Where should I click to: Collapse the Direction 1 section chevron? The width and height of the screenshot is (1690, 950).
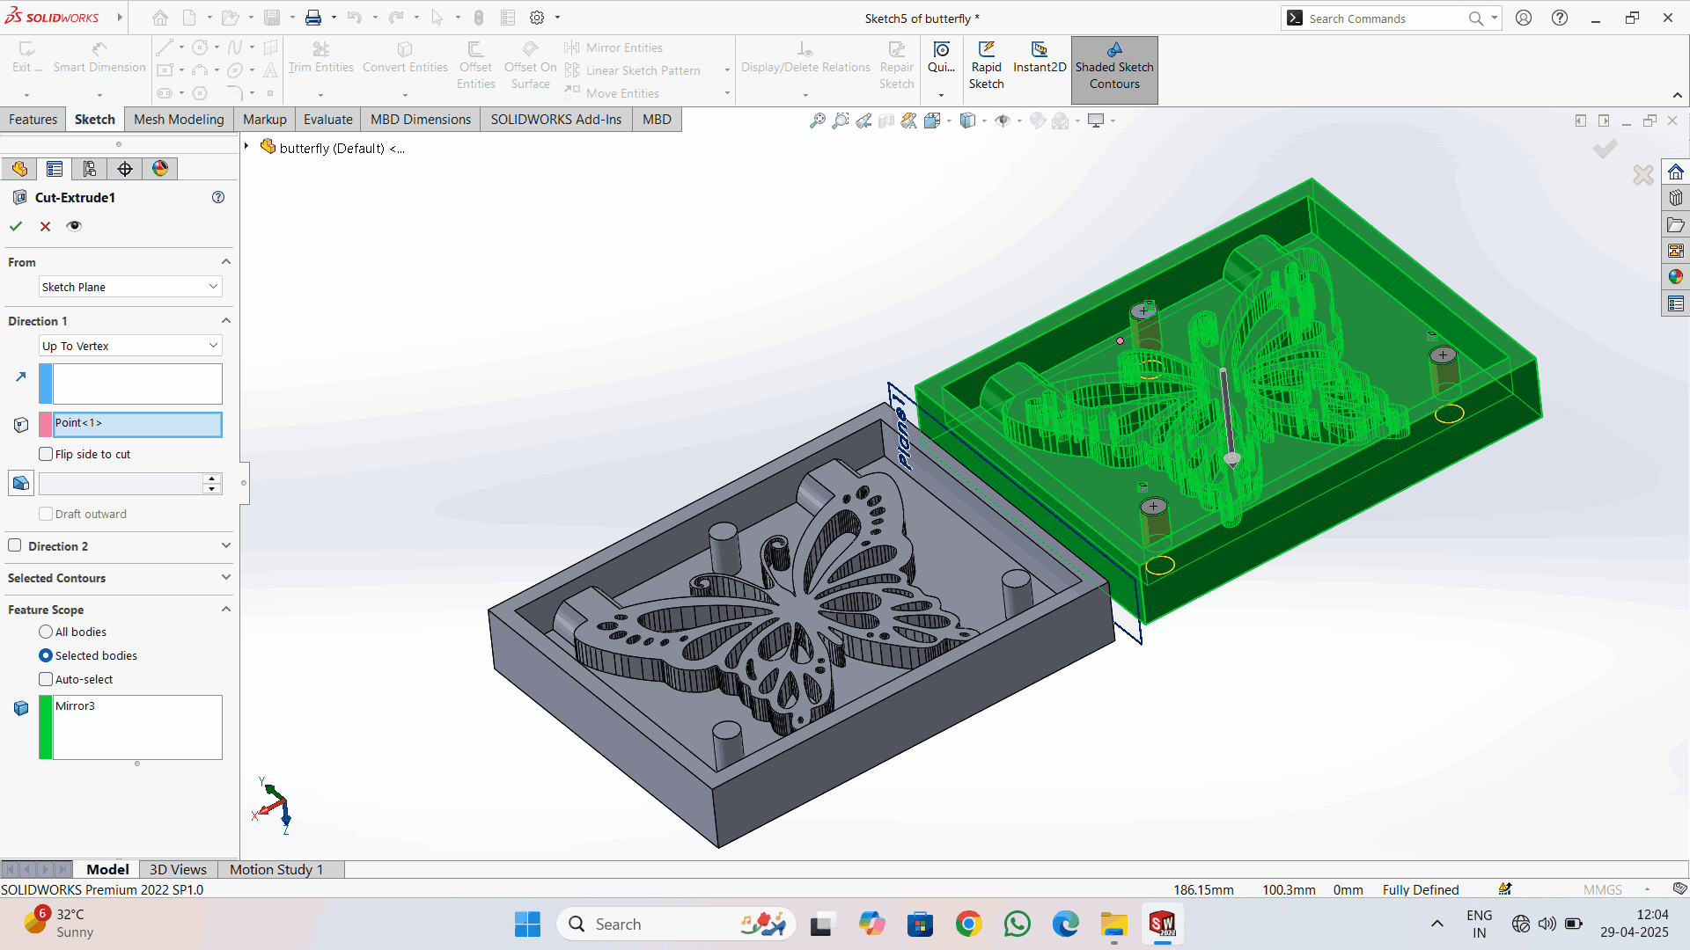226,321
